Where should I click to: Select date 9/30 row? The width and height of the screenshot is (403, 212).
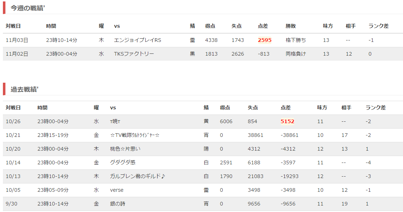tap(12, 204)
